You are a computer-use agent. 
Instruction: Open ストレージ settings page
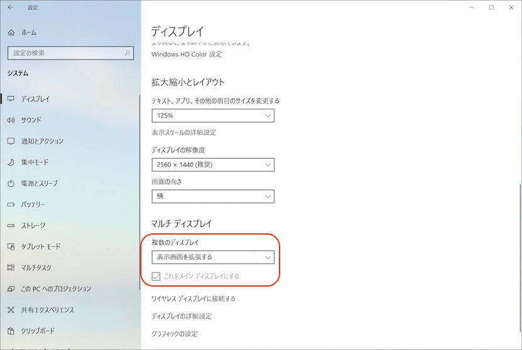pyautogui.click(x=33, y=225)
